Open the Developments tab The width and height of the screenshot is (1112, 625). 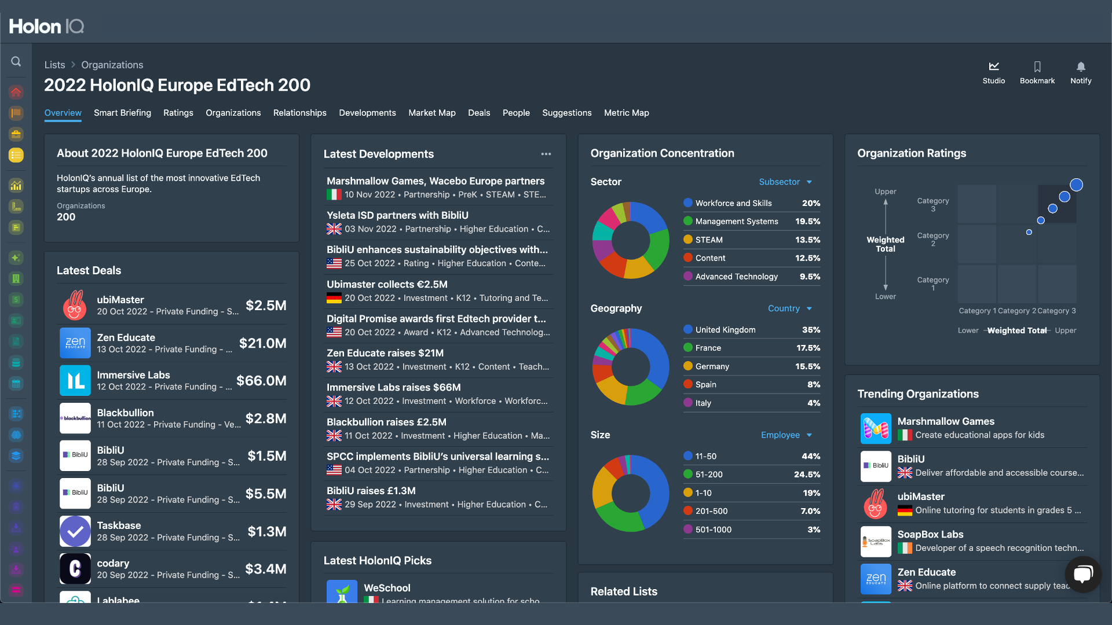coord(368,113)
